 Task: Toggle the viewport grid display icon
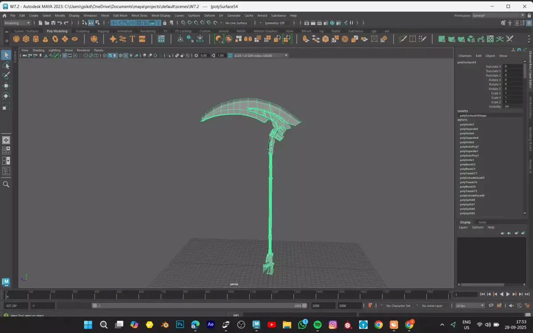tap(65, 55)
